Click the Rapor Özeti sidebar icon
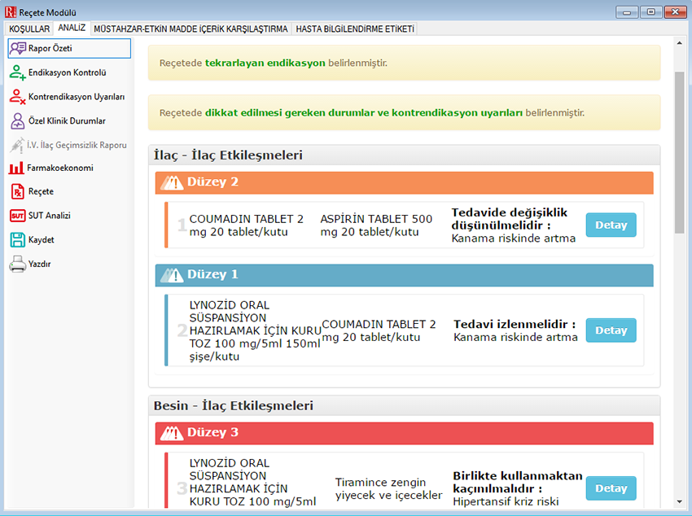692x516 pixels. (x=17, y=49)
